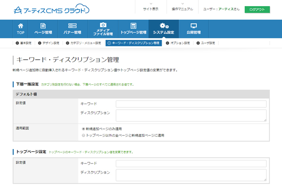Click the 適用範囲 row label
The height and width of the screenshot is (186, 282).
22,128
